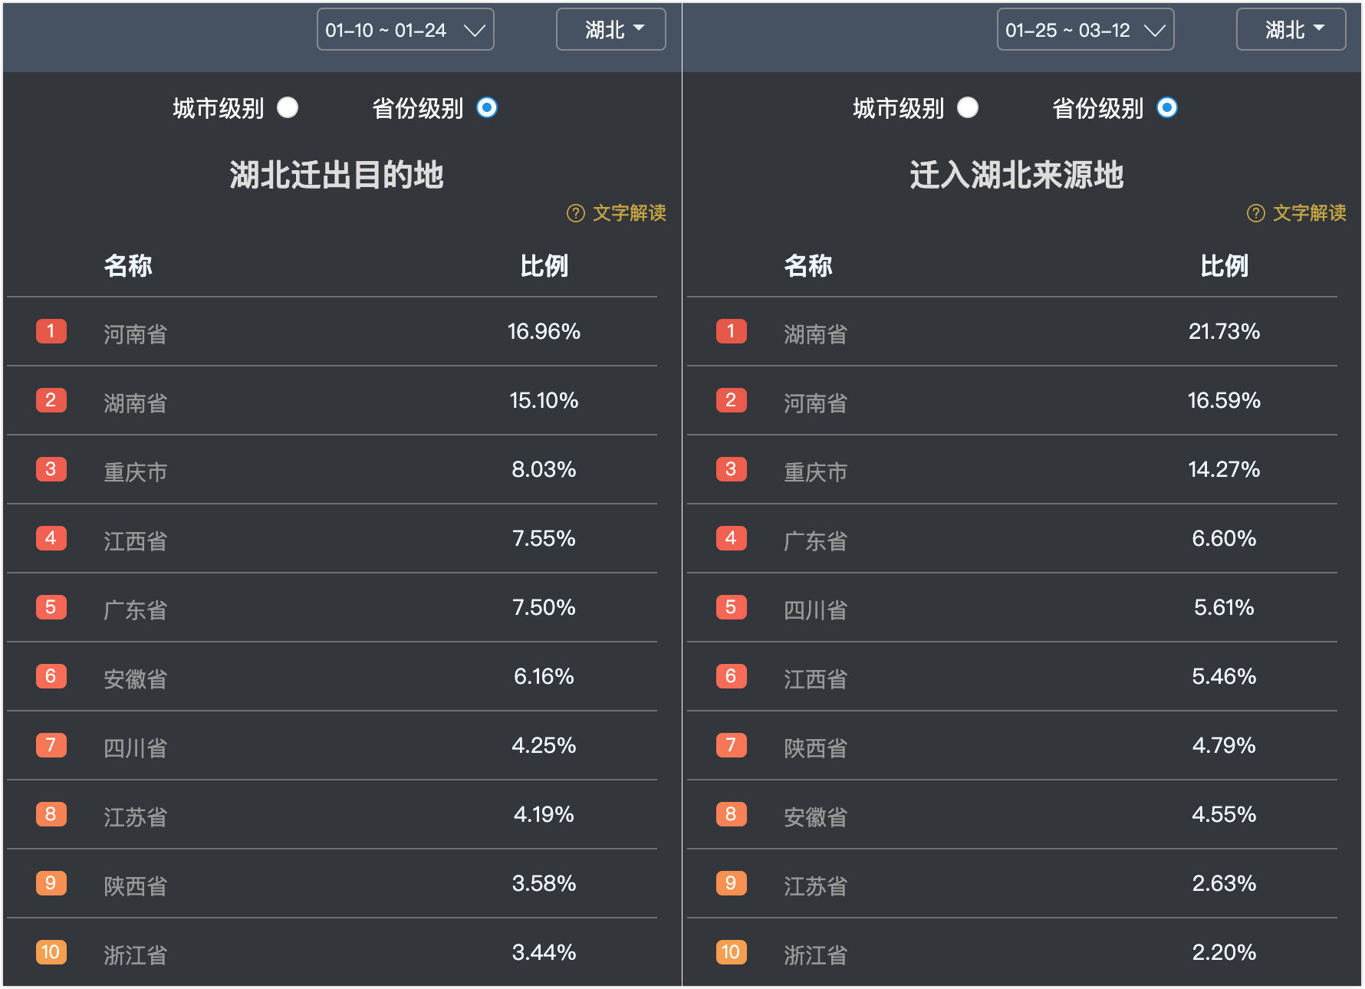Select 城市级别 radio in the right panel
This screenshot has width=1365, height=989.
[968, 107]
